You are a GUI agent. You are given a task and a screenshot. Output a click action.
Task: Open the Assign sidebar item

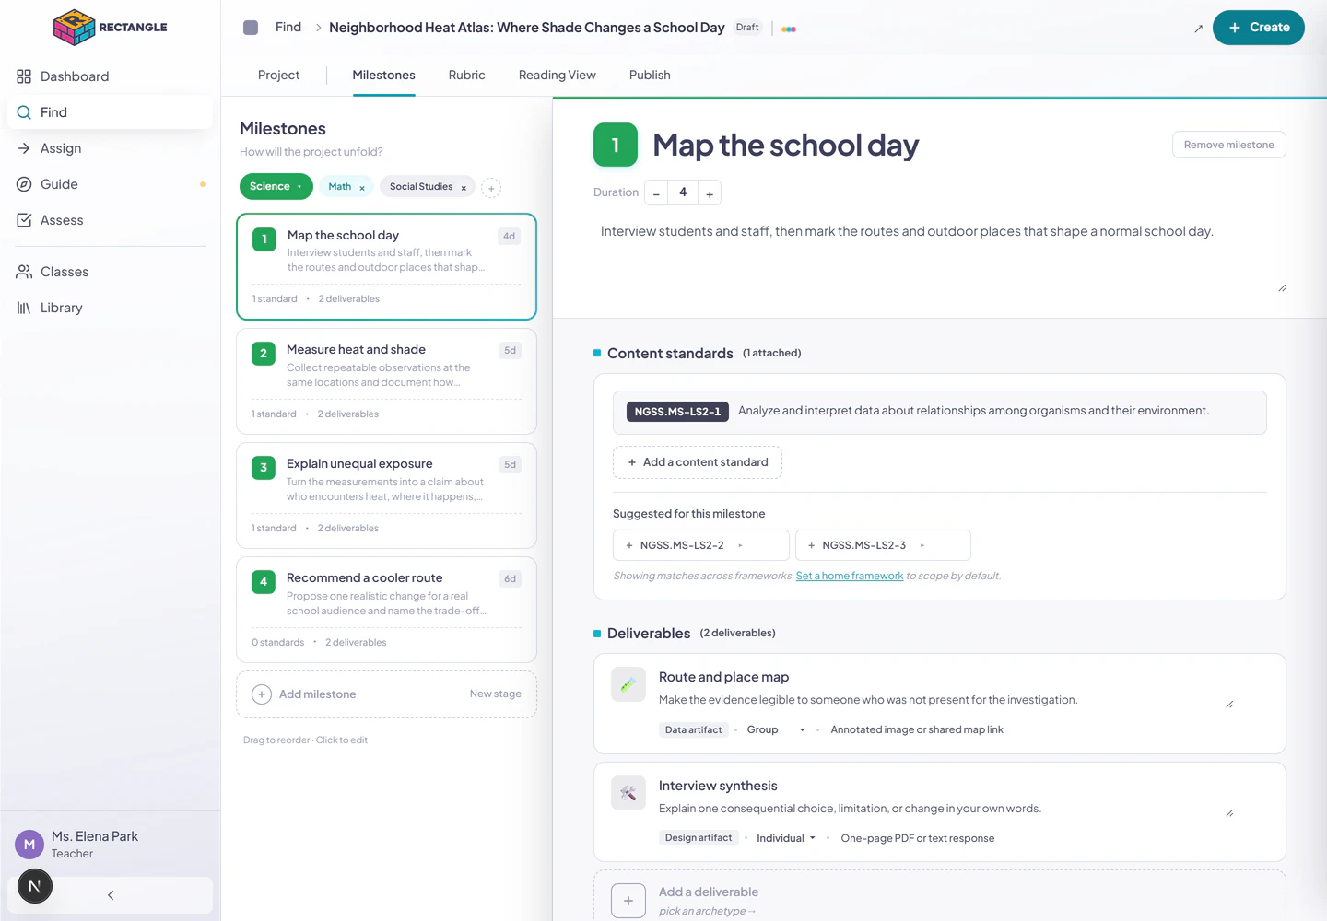tap(110, 148)
